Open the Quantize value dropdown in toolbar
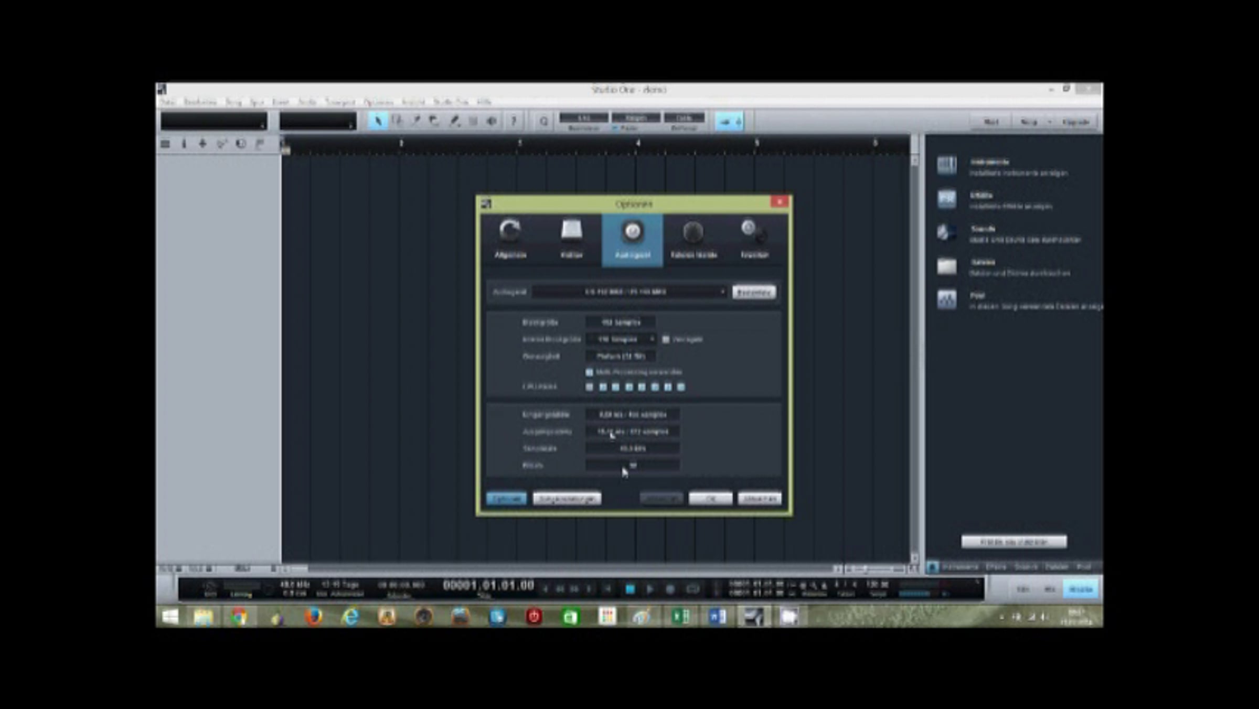The image size is (1259, 709). point(584,118)
